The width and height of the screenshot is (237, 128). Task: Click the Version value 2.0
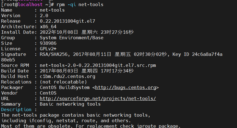tap(44, 15)
